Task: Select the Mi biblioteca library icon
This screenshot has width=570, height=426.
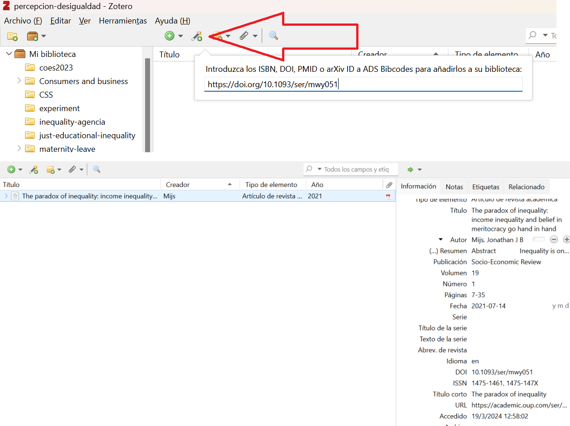Action: coord(20,54)
